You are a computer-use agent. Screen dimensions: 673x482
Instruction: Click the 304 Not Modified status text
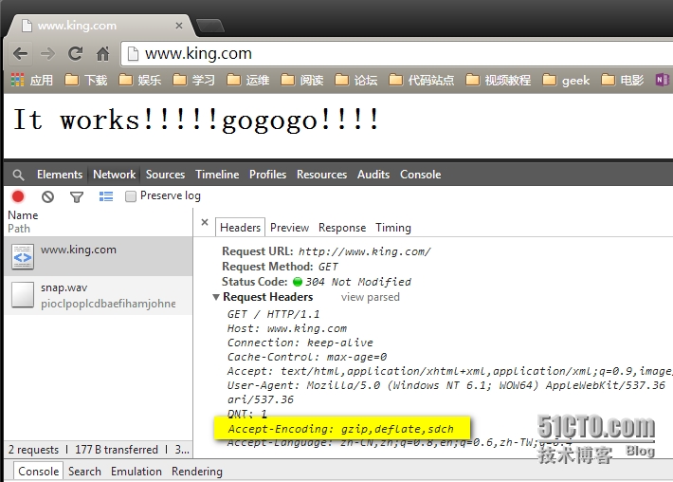[x=358, y=282]
